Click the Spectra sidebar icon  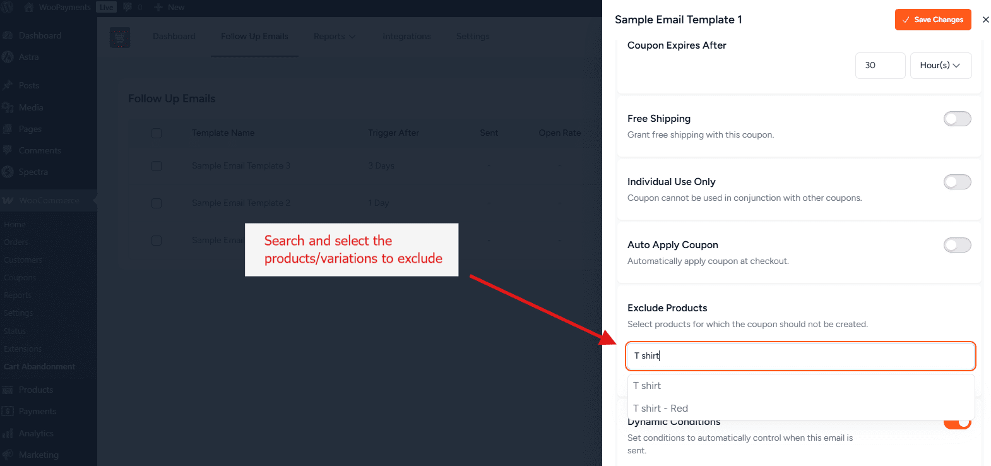pyautogui.click(x=8, y=172)
